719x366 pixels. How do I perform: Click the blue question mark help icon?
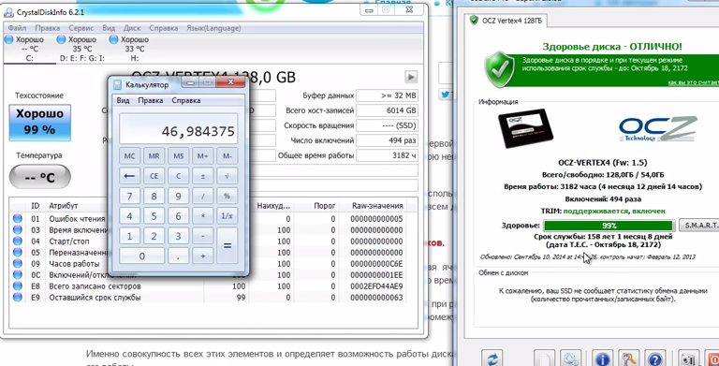[x=655, y=359]
